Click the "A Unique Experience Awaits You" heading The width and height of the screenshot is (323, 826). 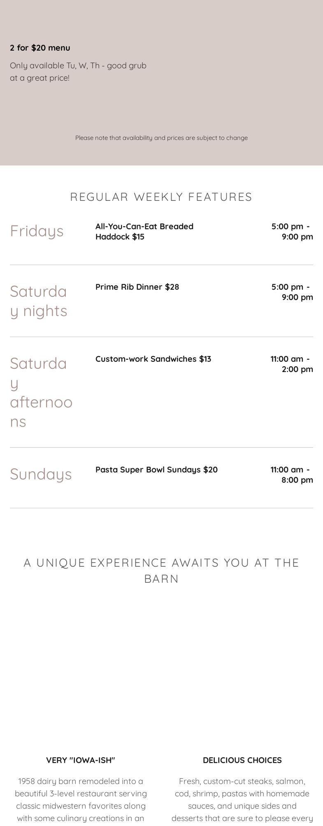tap(161, 570)
